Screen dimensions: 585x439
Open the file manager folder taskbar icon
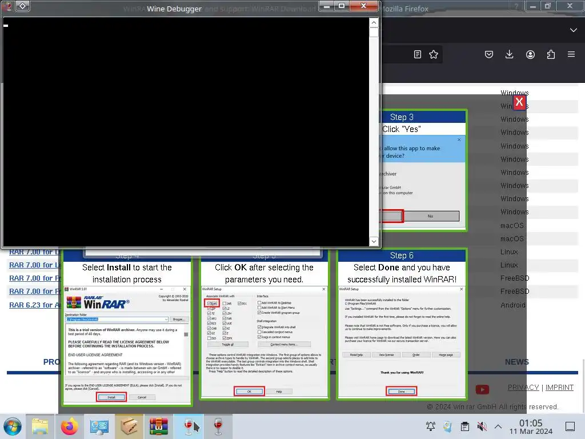pos(40,426)
